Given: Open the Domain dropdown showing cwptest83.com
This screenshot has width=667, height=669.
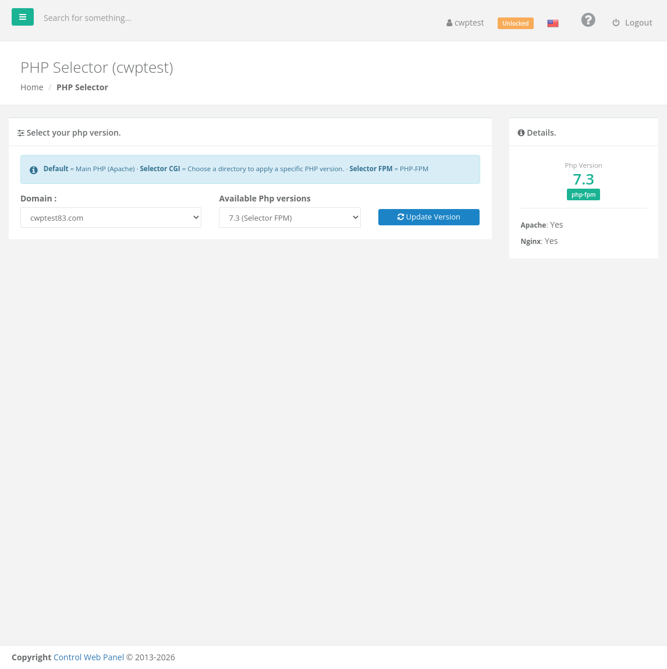Looking at the screenshot, I should click(x=111, y=218).
